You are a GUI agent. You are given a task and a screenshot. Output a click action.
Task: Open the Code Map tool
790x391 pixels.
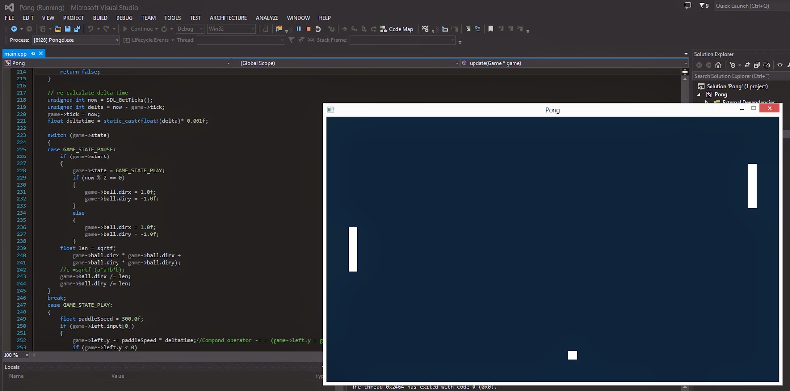click(396, 29)
